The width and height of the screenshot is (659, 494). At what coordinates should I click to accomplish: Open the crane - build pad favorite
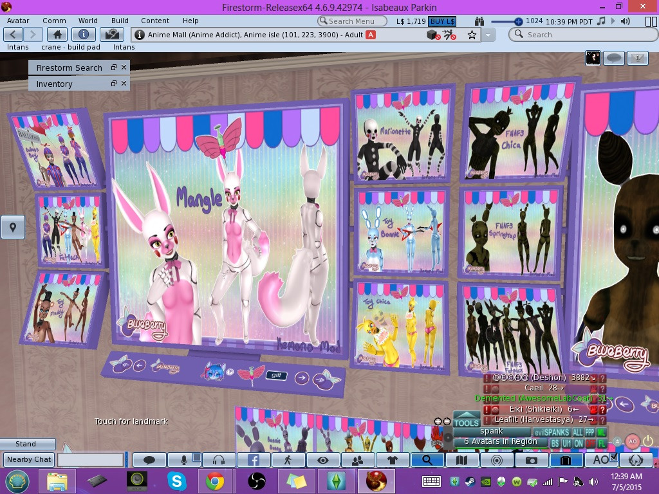coord(71,47)
